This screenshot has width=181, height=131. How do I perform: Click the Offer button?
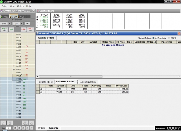pos(23,29)
